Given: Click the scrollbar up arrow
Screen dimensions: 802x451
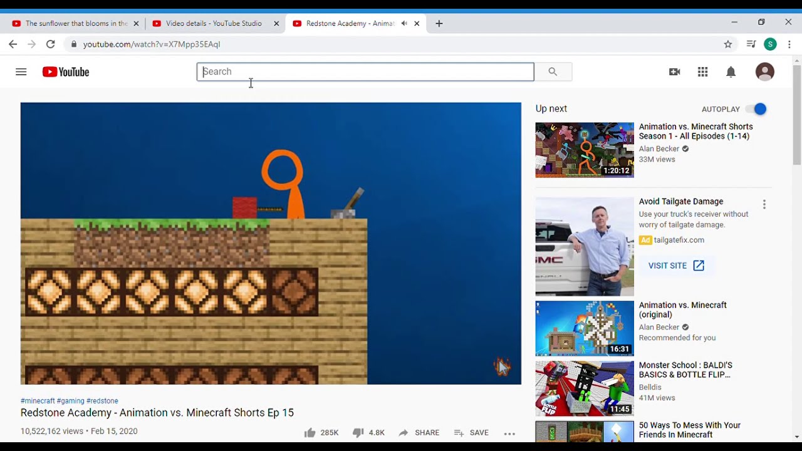Looking at the screenshot, I should (x=797, y=61).
